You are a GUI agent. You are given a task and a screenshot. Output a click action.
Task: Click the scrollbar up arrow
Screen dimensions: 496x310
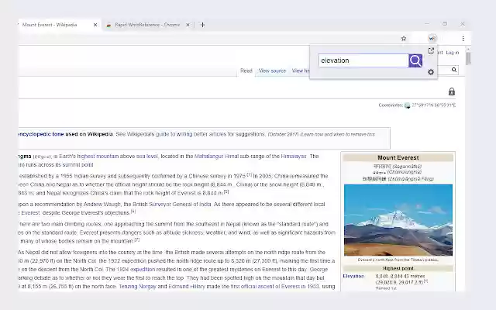tap(468, 49)
